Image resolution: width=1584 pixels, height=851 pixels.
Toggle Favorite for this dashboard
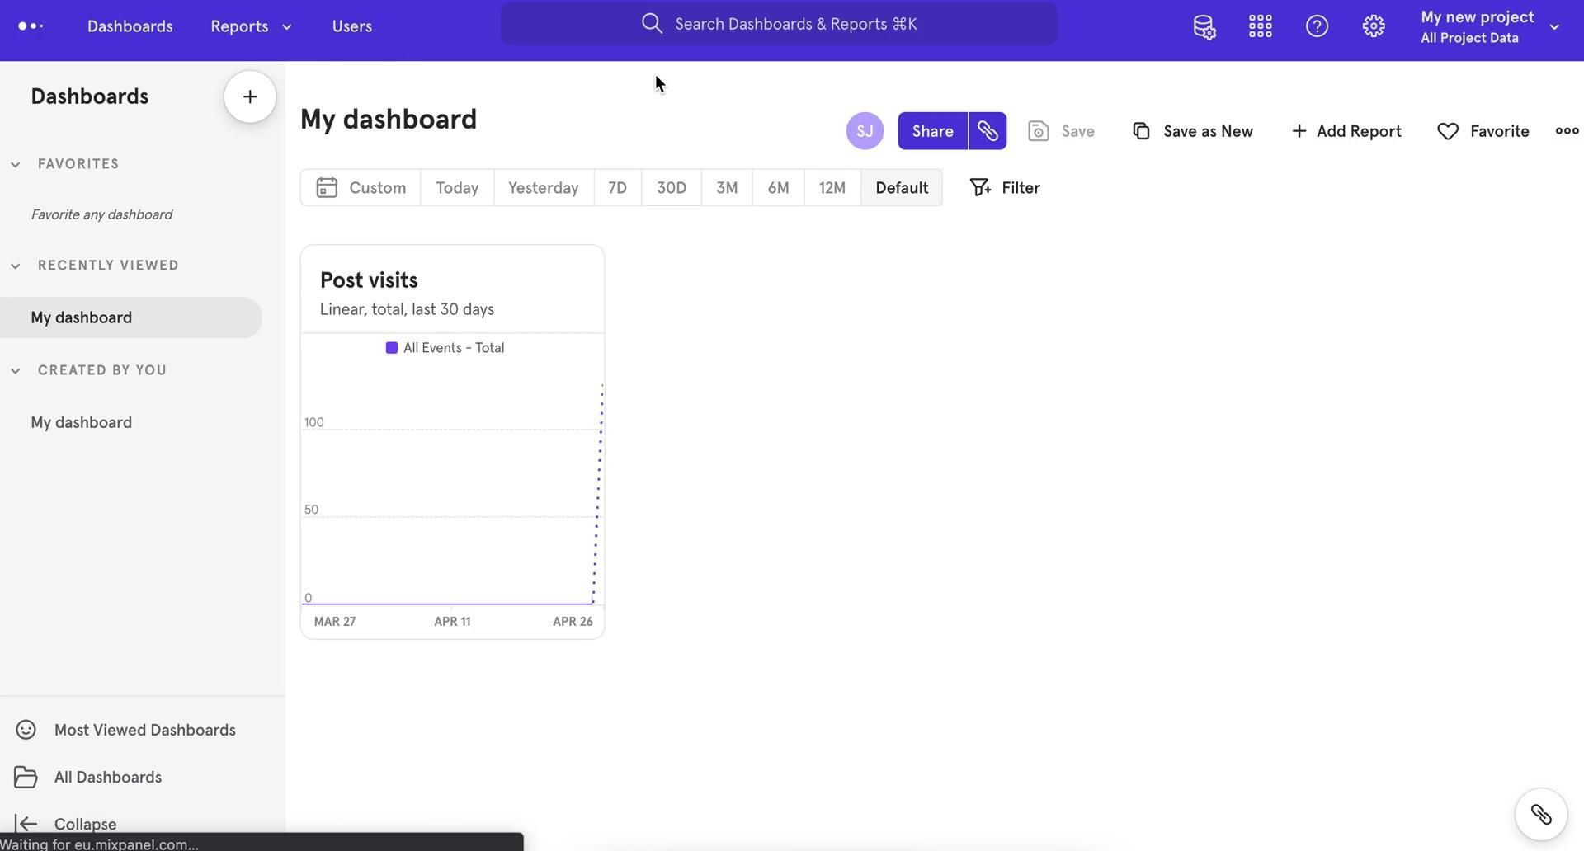(x=1483, y=131)
